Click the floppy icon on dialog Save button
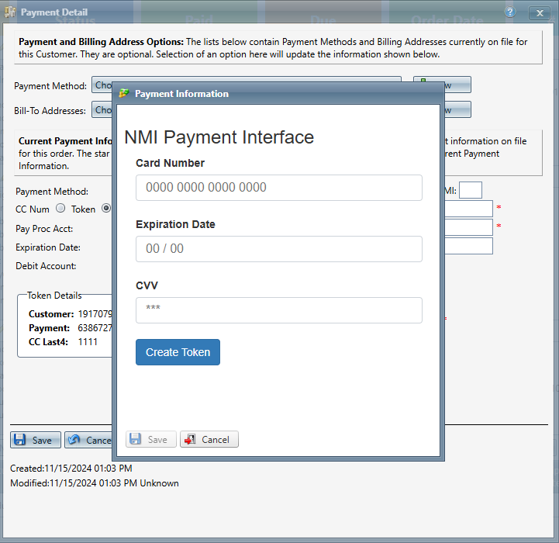The image size is (559, 543). point(136,439)
